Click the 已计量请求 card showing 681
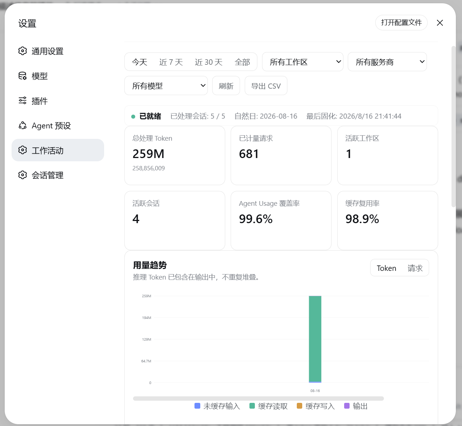The height and width of the screenshot is (426, 462). tap(281, 156)
